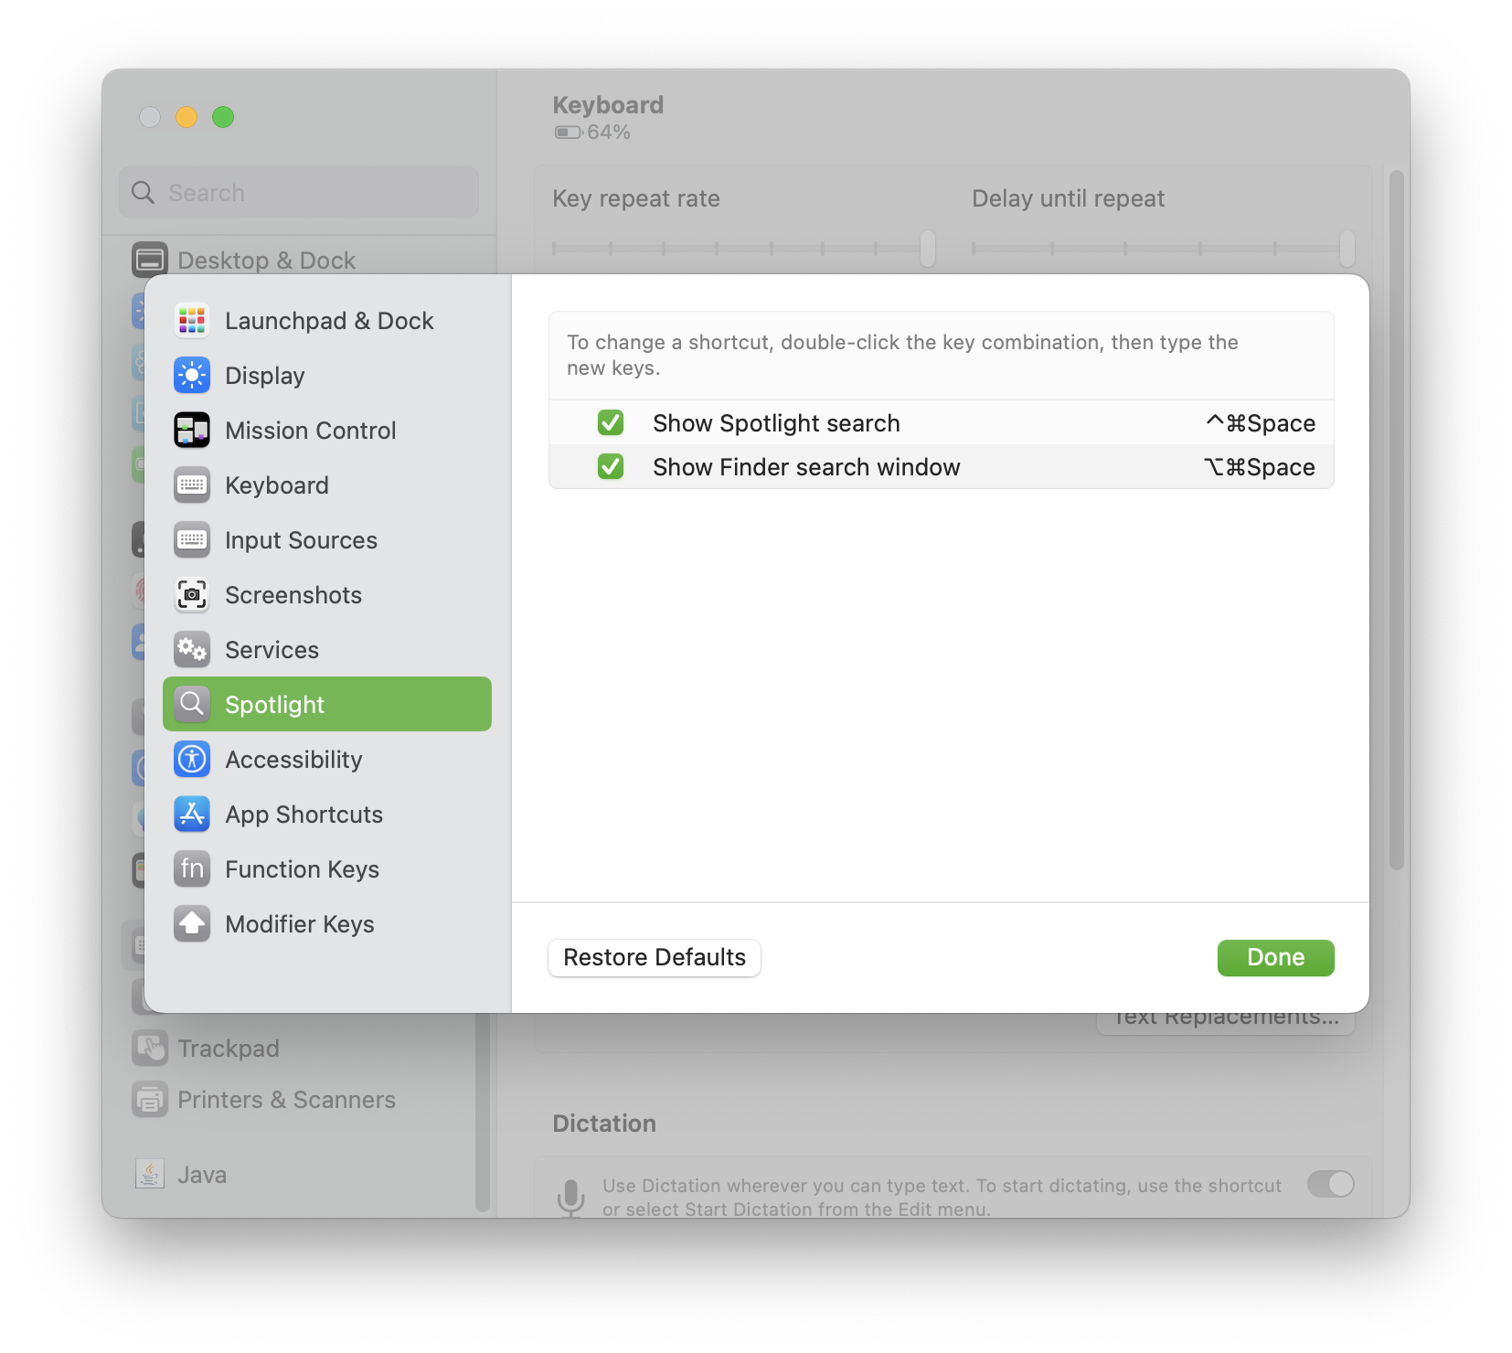Click Desktop & Dock sidebar label
The height and width of the screenshot is (1353, 1512).
pyautogui.click(x=266, y=260)
